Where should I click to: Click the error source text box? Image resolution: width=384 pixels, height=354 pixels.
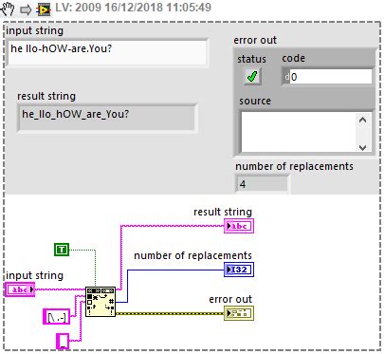click(298, 131)
